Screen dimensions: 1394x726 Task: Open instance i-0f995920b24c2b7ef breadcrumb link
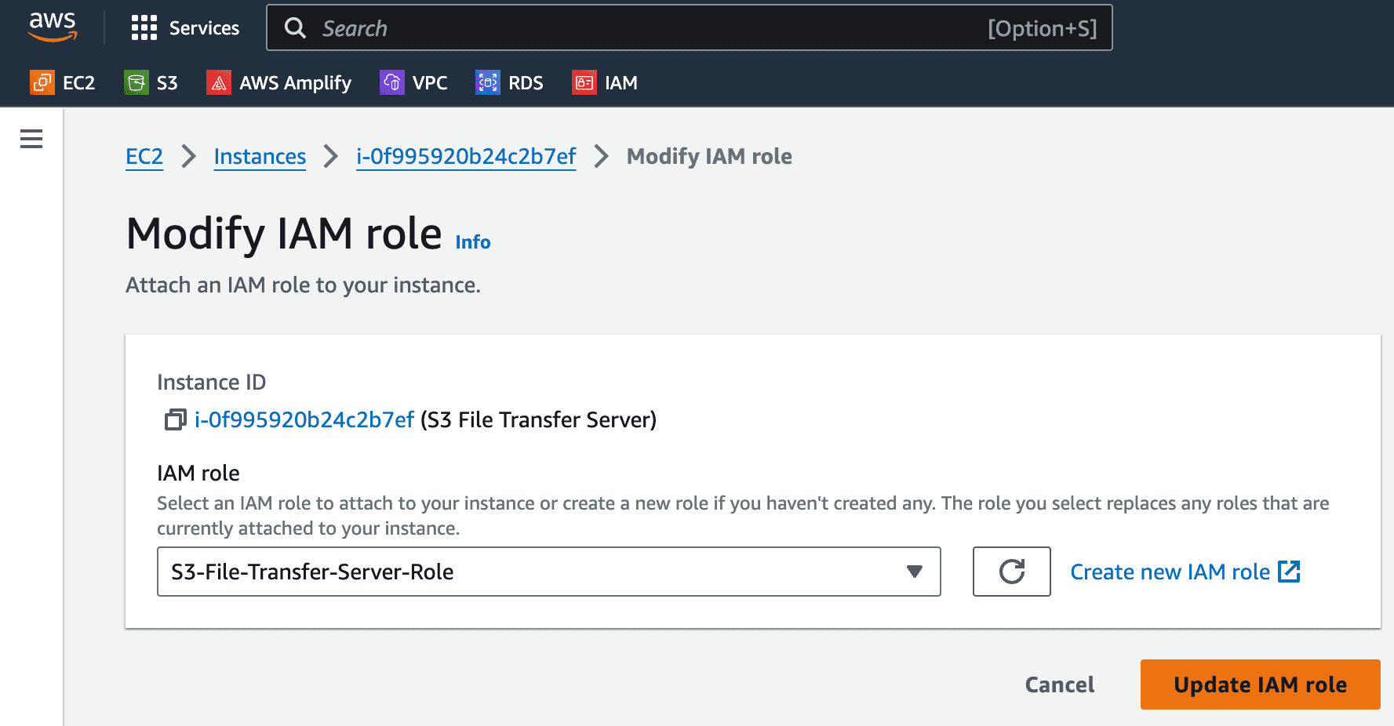tap(466, 157)
